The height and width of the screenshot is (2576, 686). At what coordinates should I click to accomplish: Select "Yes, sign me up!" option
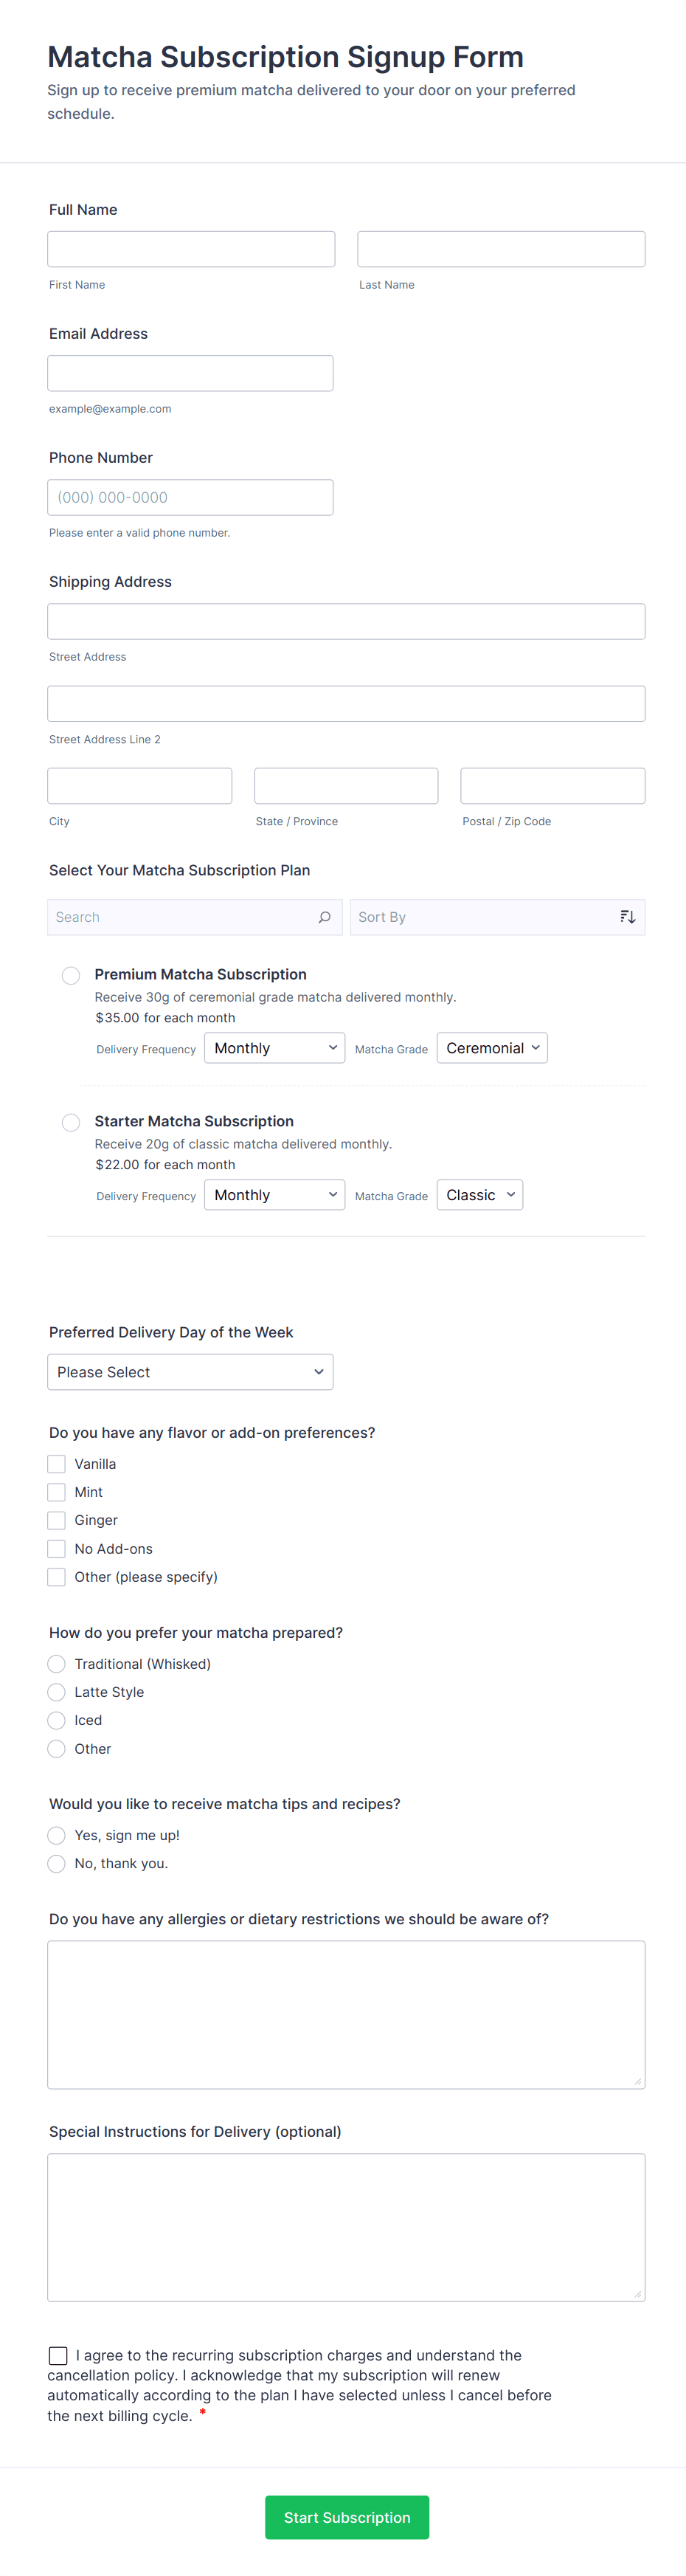point(57,1835)
